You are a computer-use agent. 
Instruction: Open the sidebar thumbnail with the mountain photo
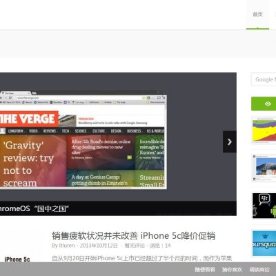[264, 168]
